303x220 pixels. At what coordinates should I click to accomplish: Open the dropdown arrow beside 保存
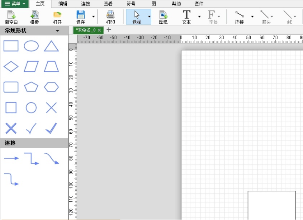[x=93, y=17]
